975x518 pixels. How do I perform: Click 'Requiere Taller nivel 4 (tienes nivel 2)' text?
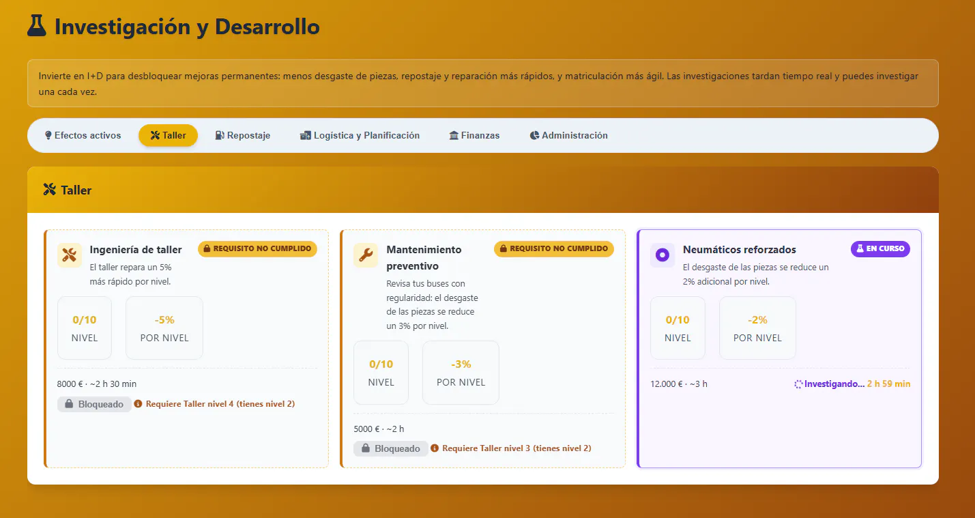point(220,404)
